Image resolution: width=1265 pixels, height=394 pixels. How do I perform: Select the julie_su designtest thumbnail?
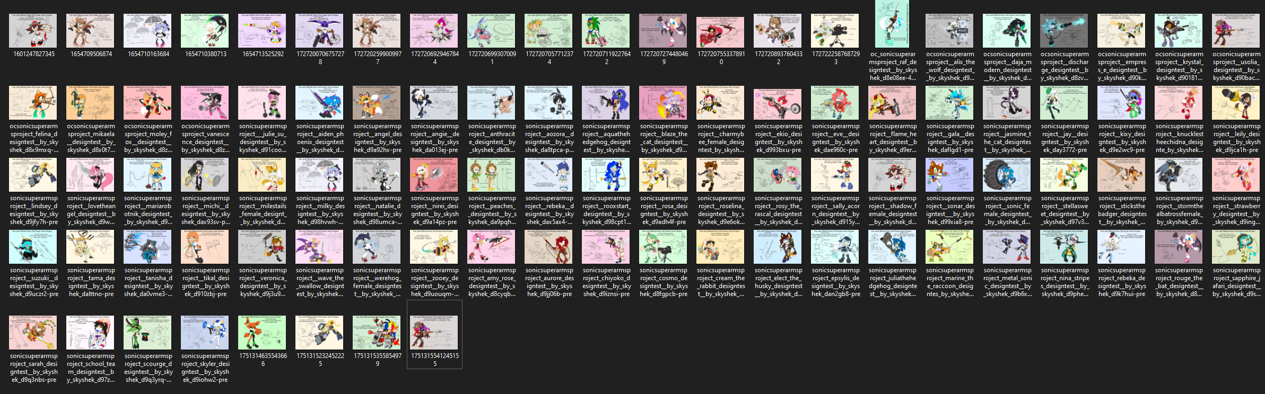pyautogui.click(x=263, y=103)
